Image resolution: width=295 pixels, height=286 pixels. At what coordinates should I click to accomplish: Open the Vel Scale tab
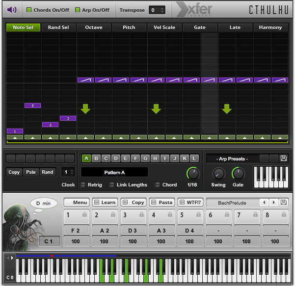[x=164, y=27]
